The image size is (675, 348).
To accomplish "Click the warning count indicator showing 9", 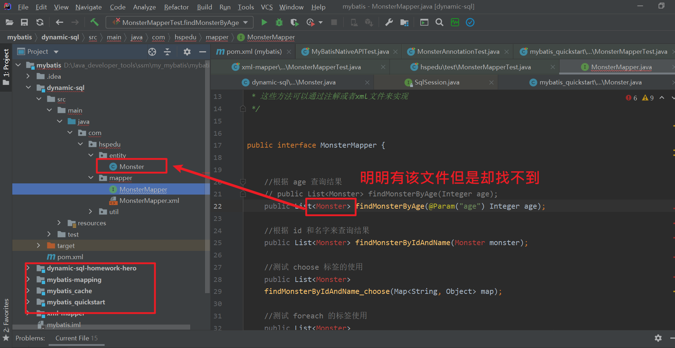I will tap(648, 98).
